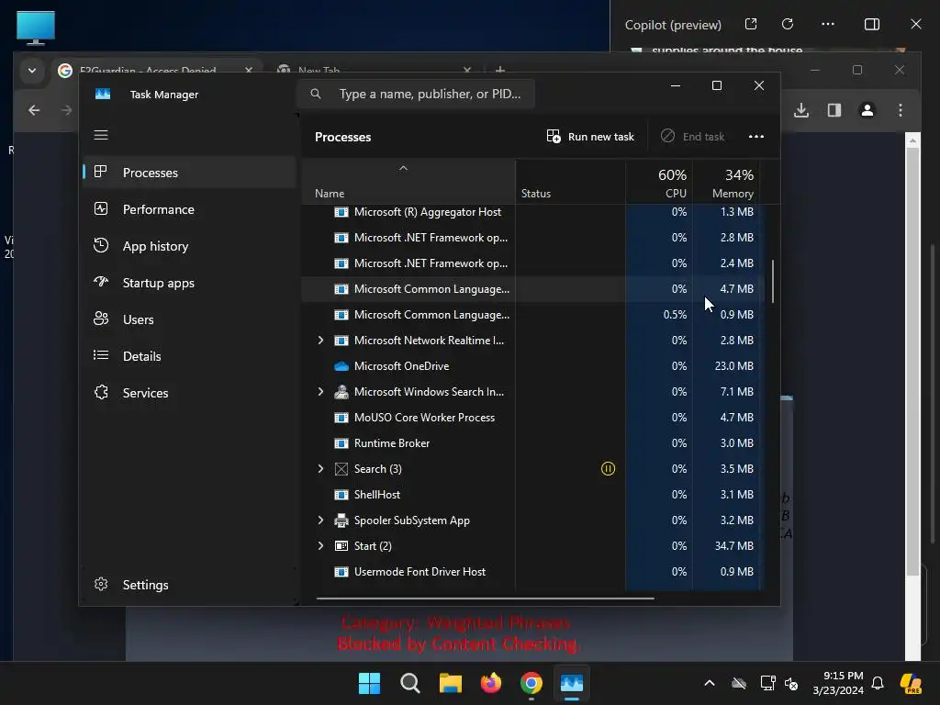Open taskbar Search
This screenshot has width=940, height=705.
(410, 683)
